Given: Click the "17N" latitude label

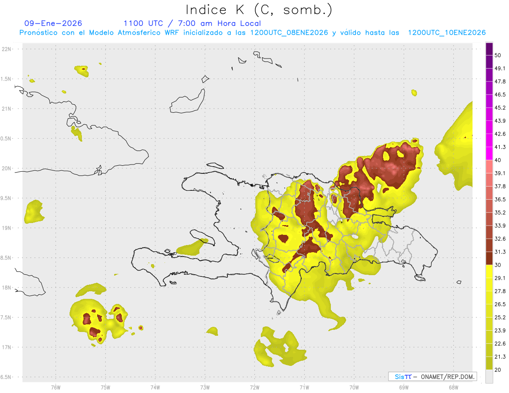Looking at the screenshot, I should tap(6, 347).
